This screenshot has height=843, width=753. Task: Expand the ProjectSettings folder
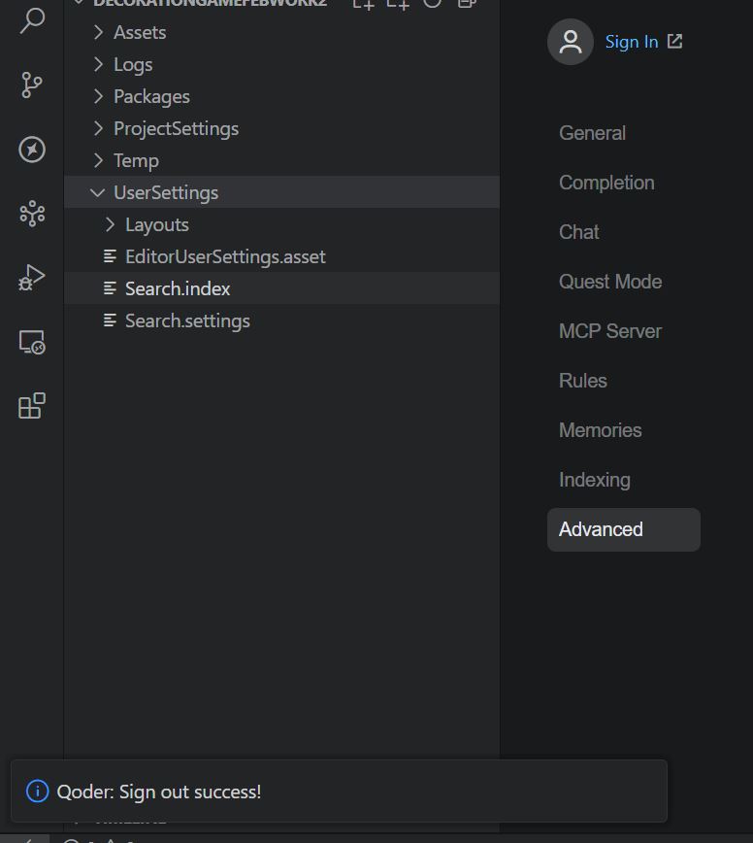click(x=281, y=128)
